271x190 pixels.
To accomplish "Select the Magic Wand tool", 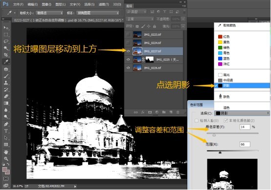I will pos(6,48).
